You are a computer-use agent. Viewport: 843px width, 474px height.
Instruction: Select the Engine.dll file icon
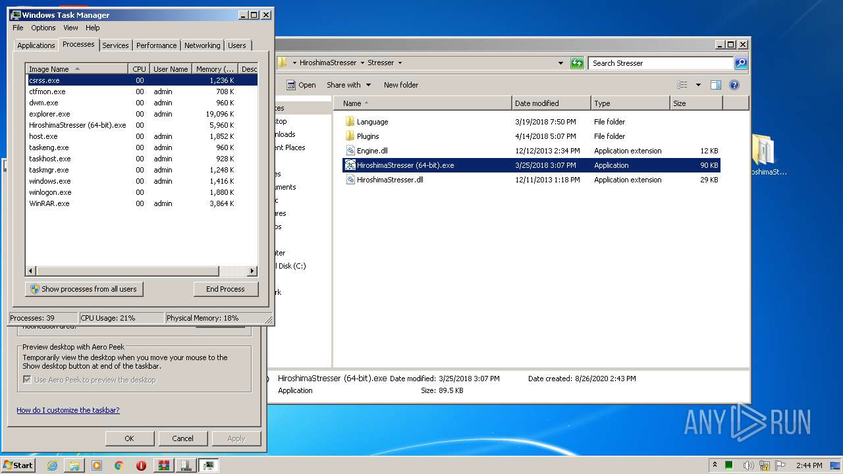350,151
